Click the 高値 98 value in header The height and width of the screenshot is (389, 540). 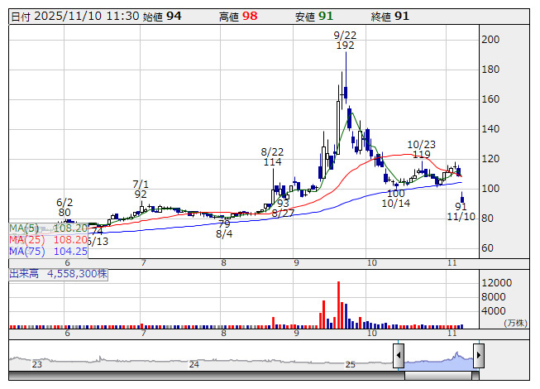click(249, 16)
